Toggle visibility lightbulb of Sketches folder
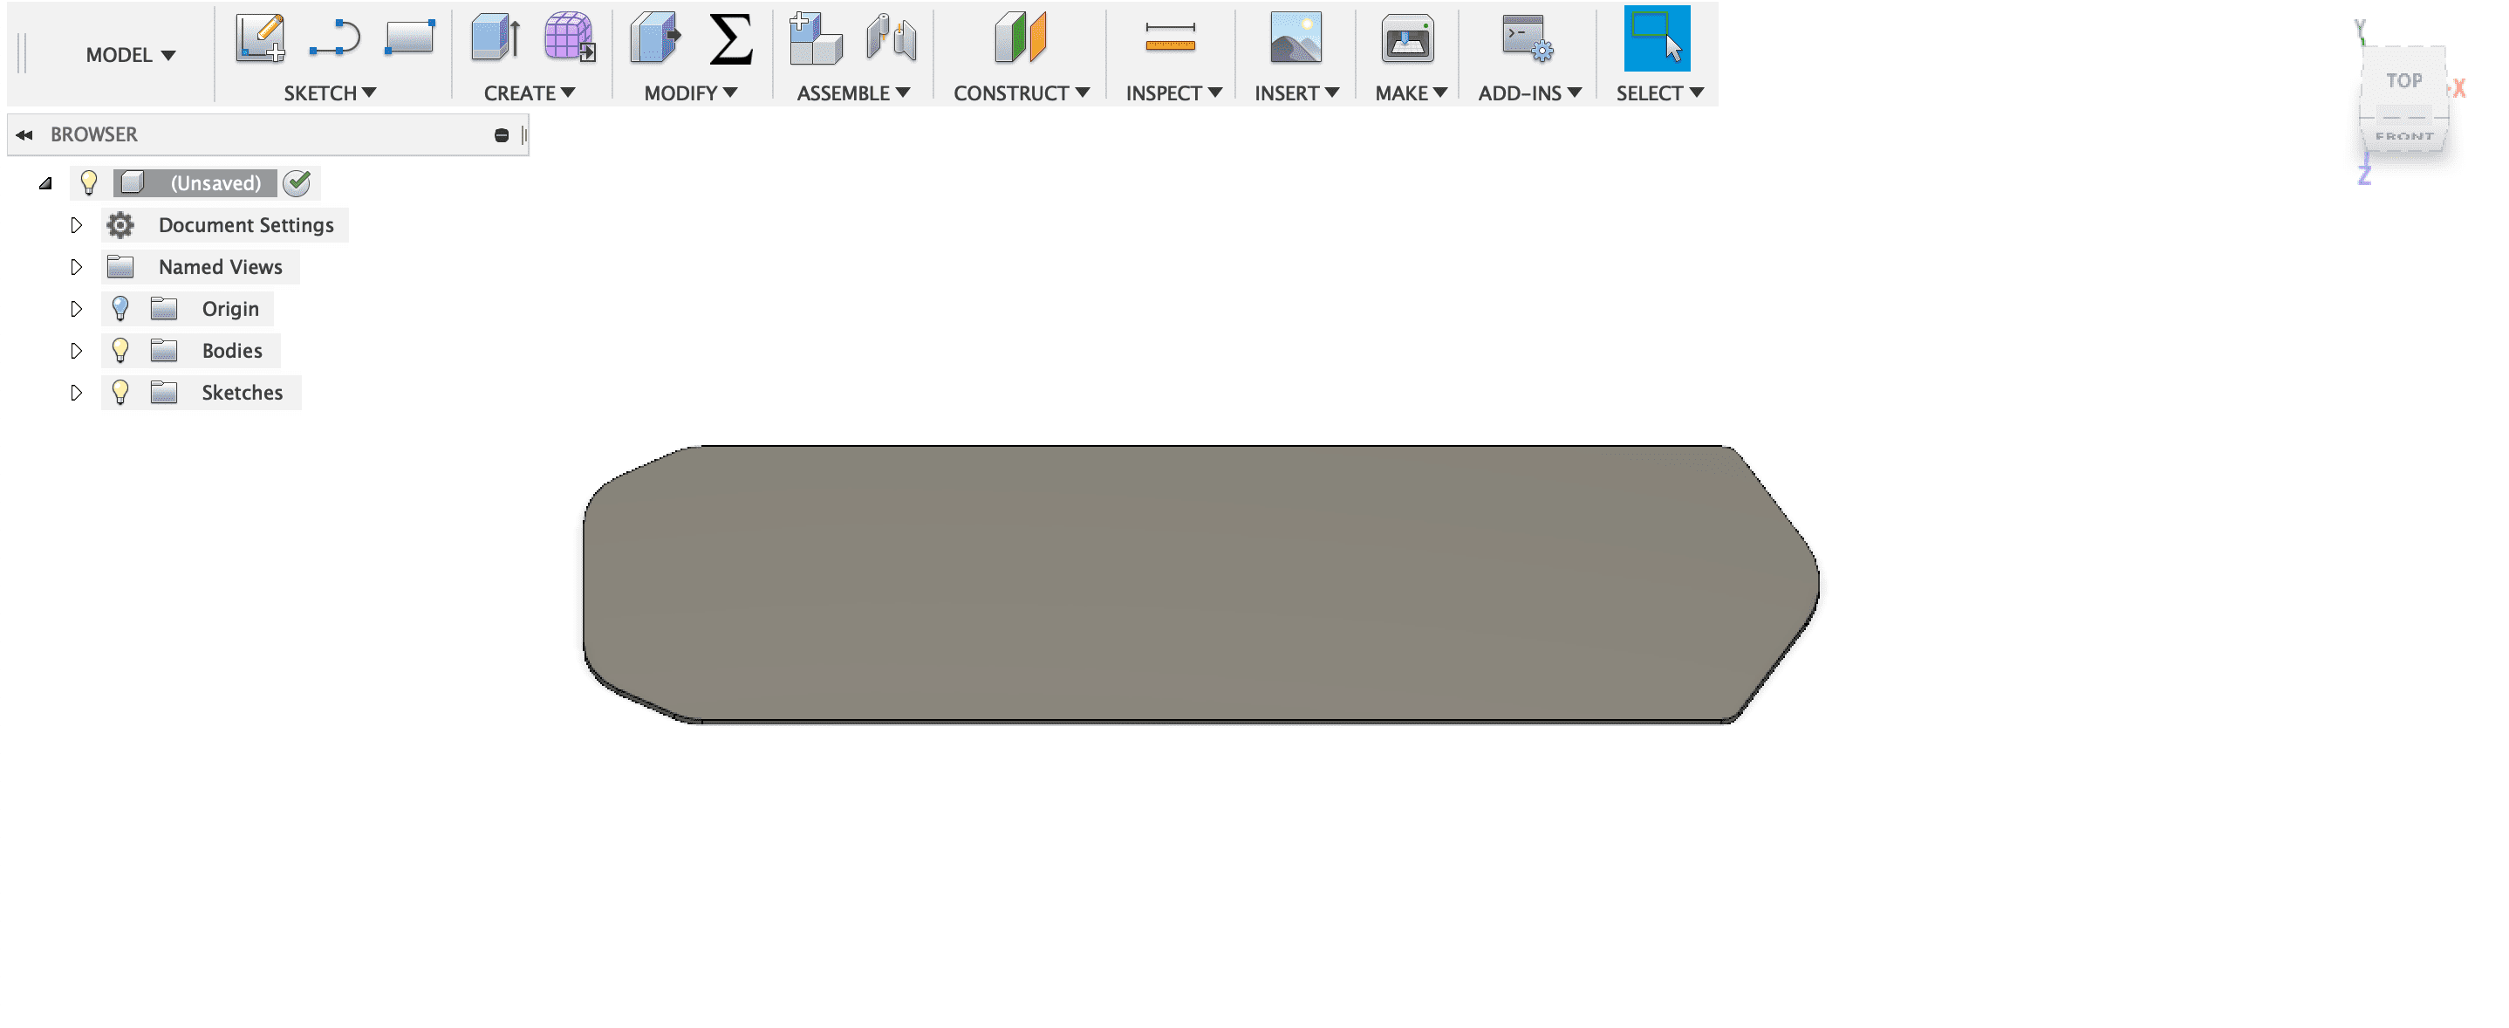 pos(120,393)
